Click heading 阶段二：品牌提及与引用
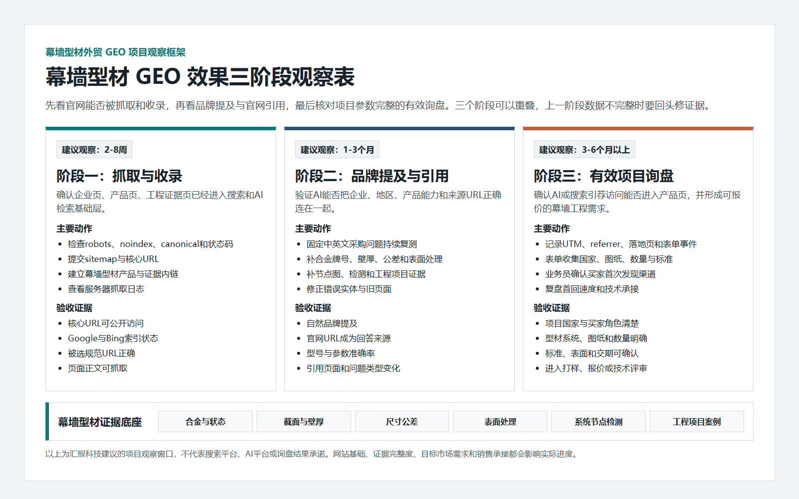 [x=372, y=176]
